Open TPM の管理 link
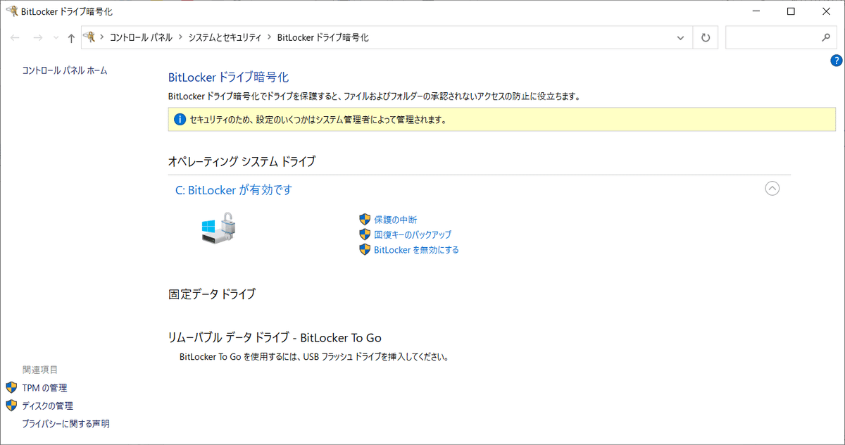Screen dimensions: 845x445 click(x=45, y=388)
